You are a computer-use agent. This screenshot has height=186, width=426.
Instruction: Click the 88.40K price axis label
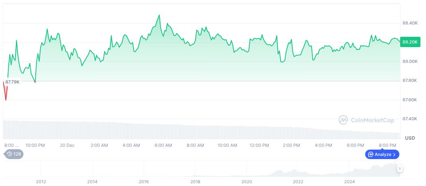[x=410, y=23]
